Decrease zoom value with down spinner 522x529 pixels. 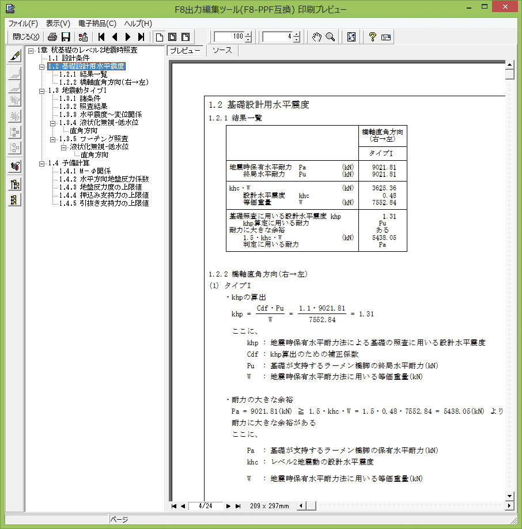[x=248, y=39]
